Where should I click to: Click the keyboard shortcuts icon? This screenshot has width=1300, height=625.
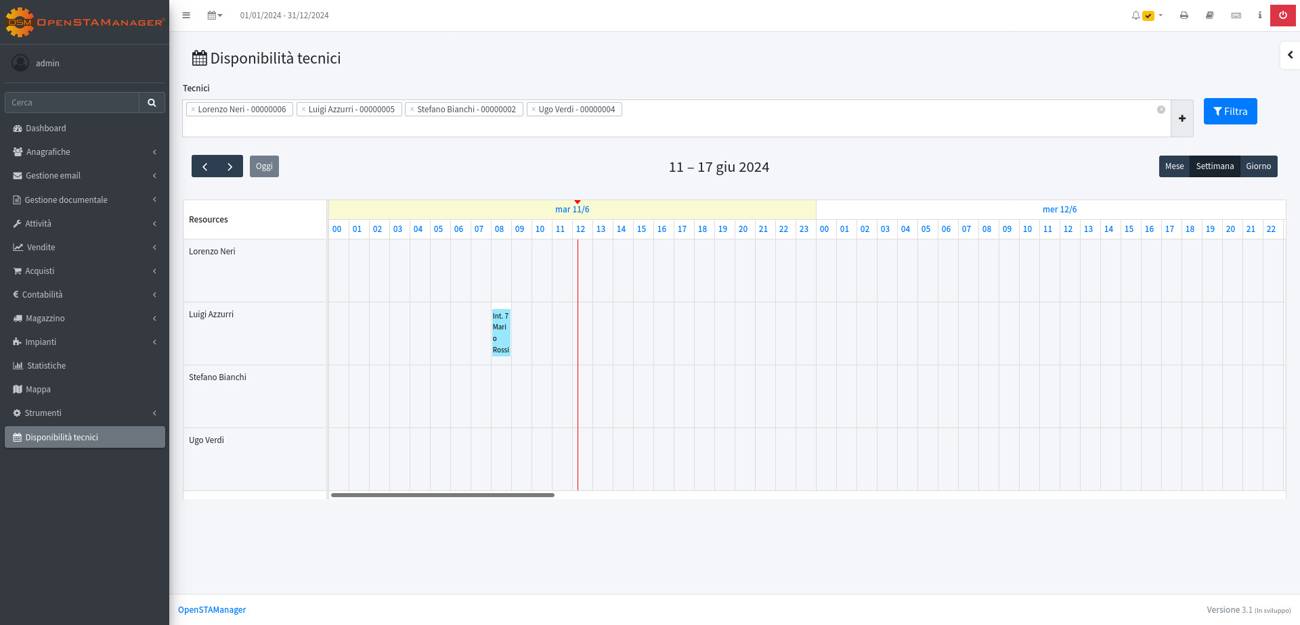coord(1236,16)
